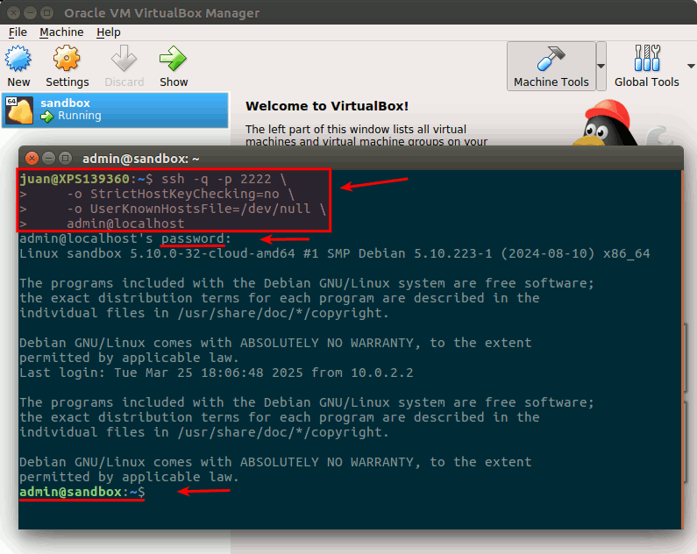Select the Global Tools icon
The width and height of the screenshot is (697, 554).
coord(647,58)
